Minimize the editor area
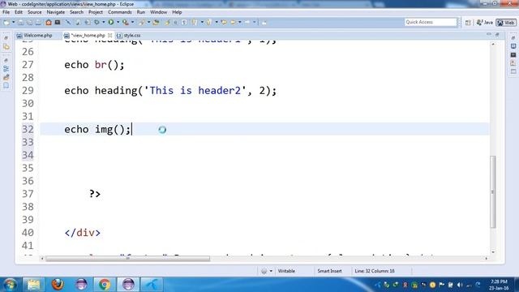This screenshot has width=519, height=292. coord(489,34)
